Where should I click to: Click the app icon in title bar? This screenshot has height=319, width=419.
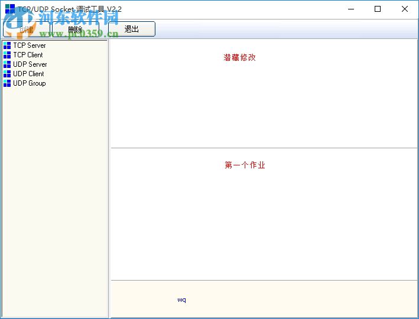tap(10, 9)
